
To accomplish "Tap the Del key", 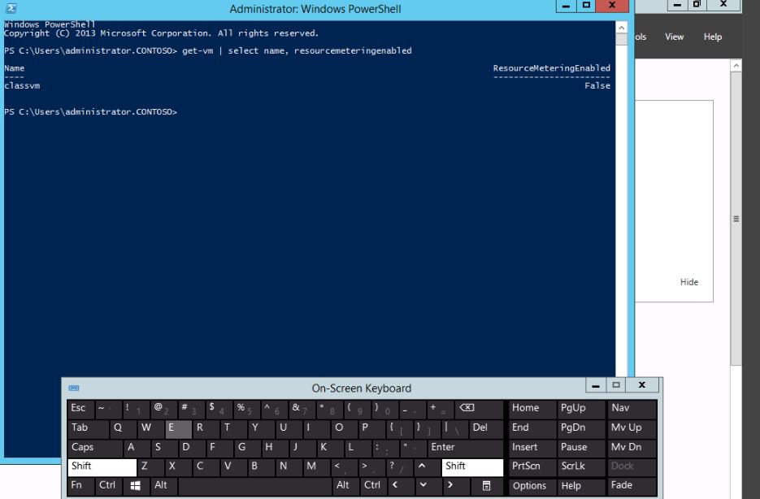I will pos(487,427).
